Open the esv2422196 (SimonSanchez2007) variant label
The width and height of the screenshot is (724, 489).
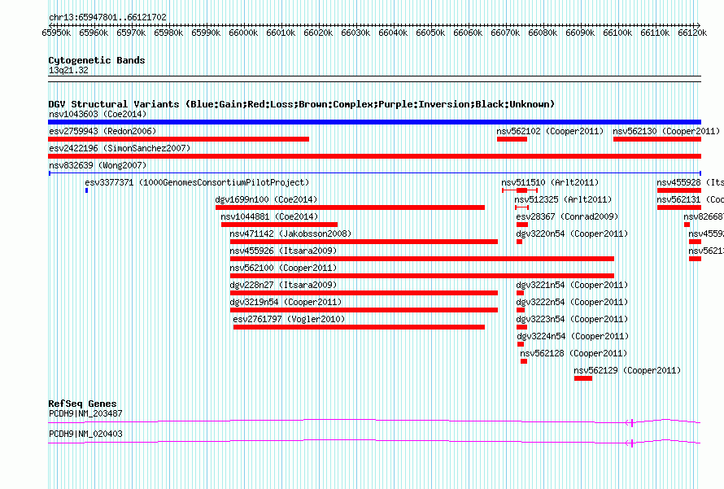coord(120,148)
